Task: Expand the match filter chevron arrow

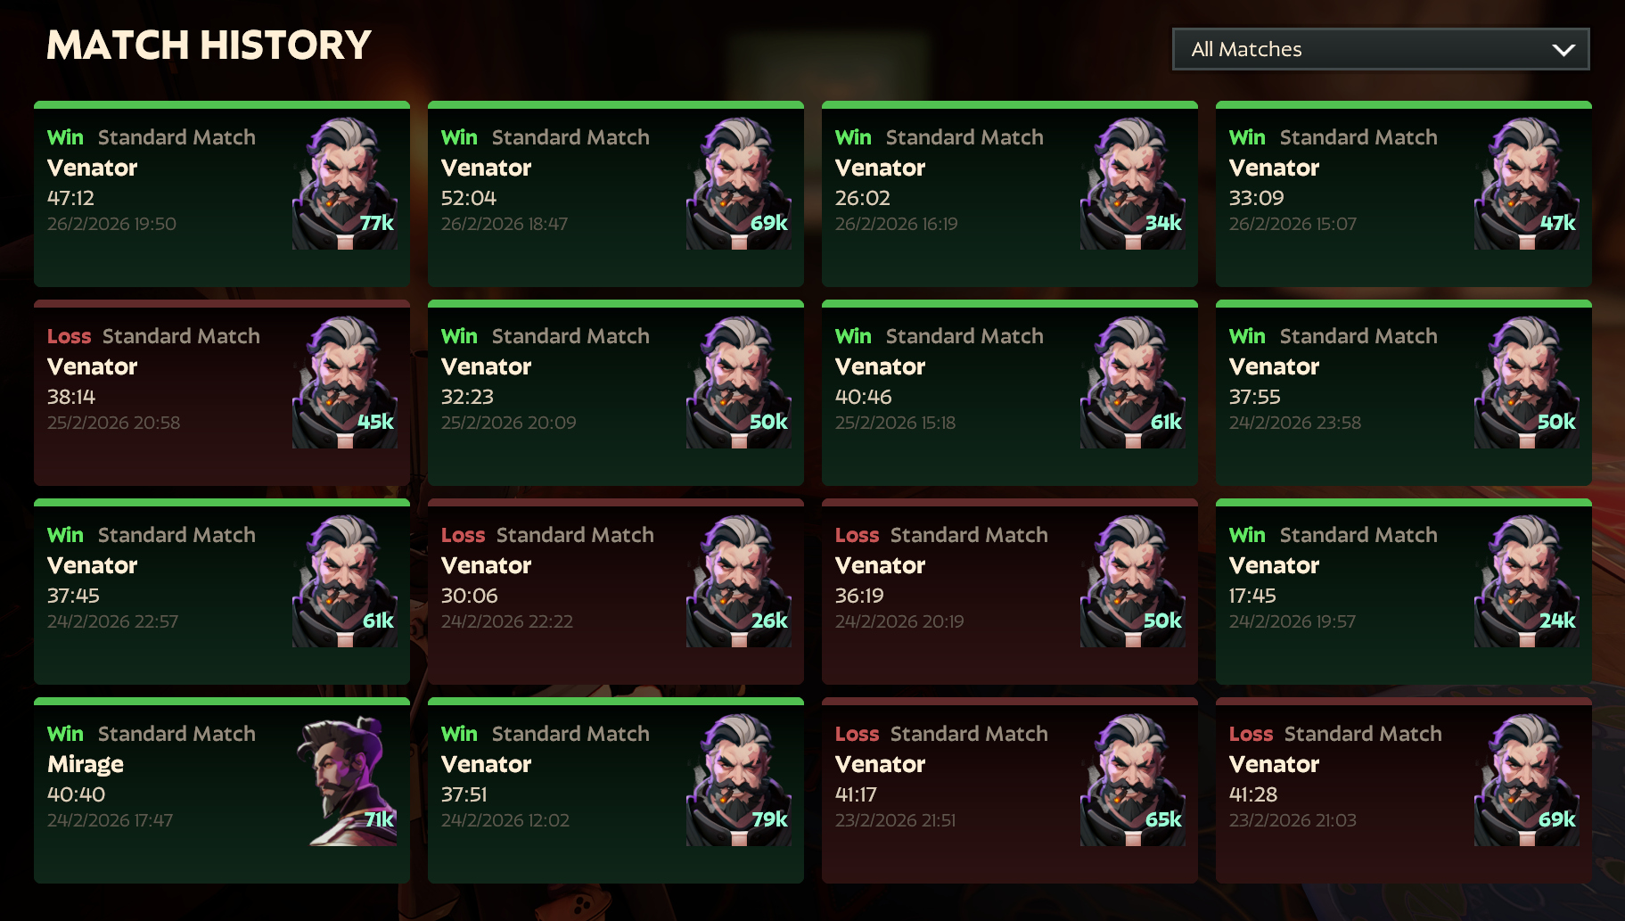Action: click(x=1563, y=50)
